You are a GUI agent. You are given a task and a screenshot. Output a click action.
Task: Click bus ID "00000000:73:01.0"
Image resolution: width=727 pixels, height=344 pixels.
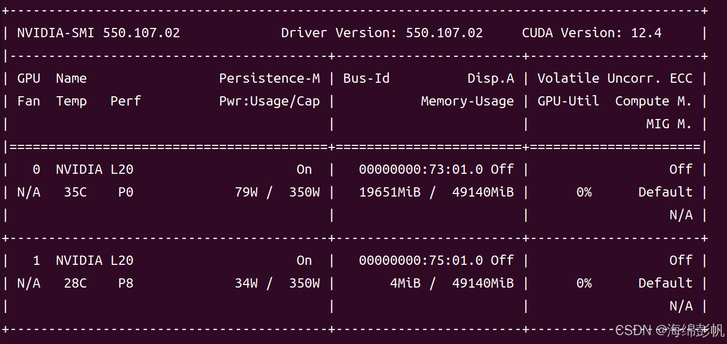[x=420, y=170]
